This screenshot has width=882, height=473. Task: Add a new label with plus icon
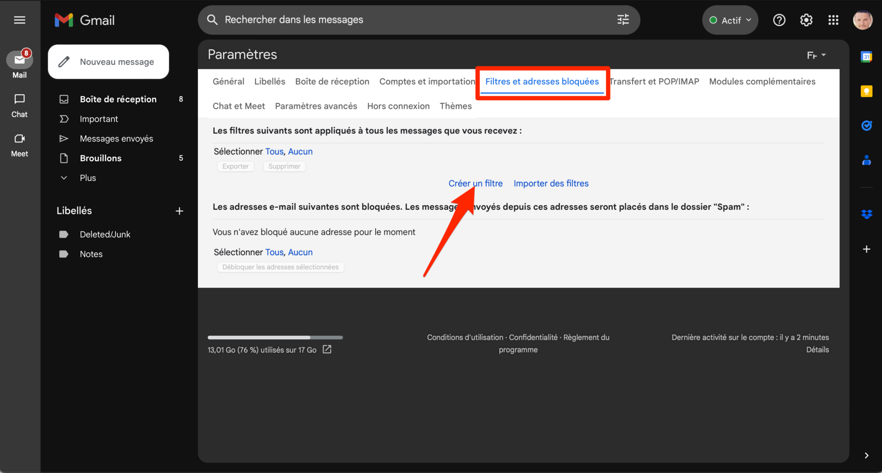click(x=179, y=211)
